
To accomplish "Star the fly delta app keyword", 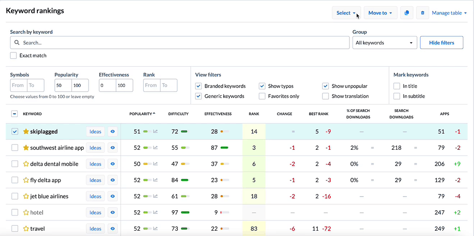I will pos(26,180).
